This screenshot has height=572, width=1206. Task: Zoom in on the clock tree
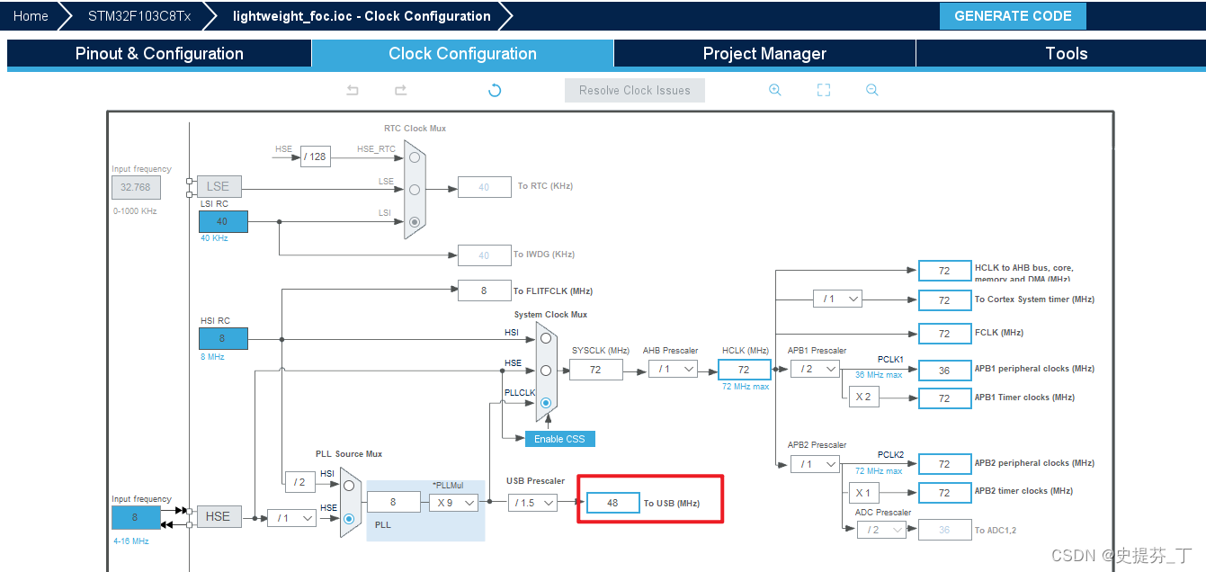point(775,90)
